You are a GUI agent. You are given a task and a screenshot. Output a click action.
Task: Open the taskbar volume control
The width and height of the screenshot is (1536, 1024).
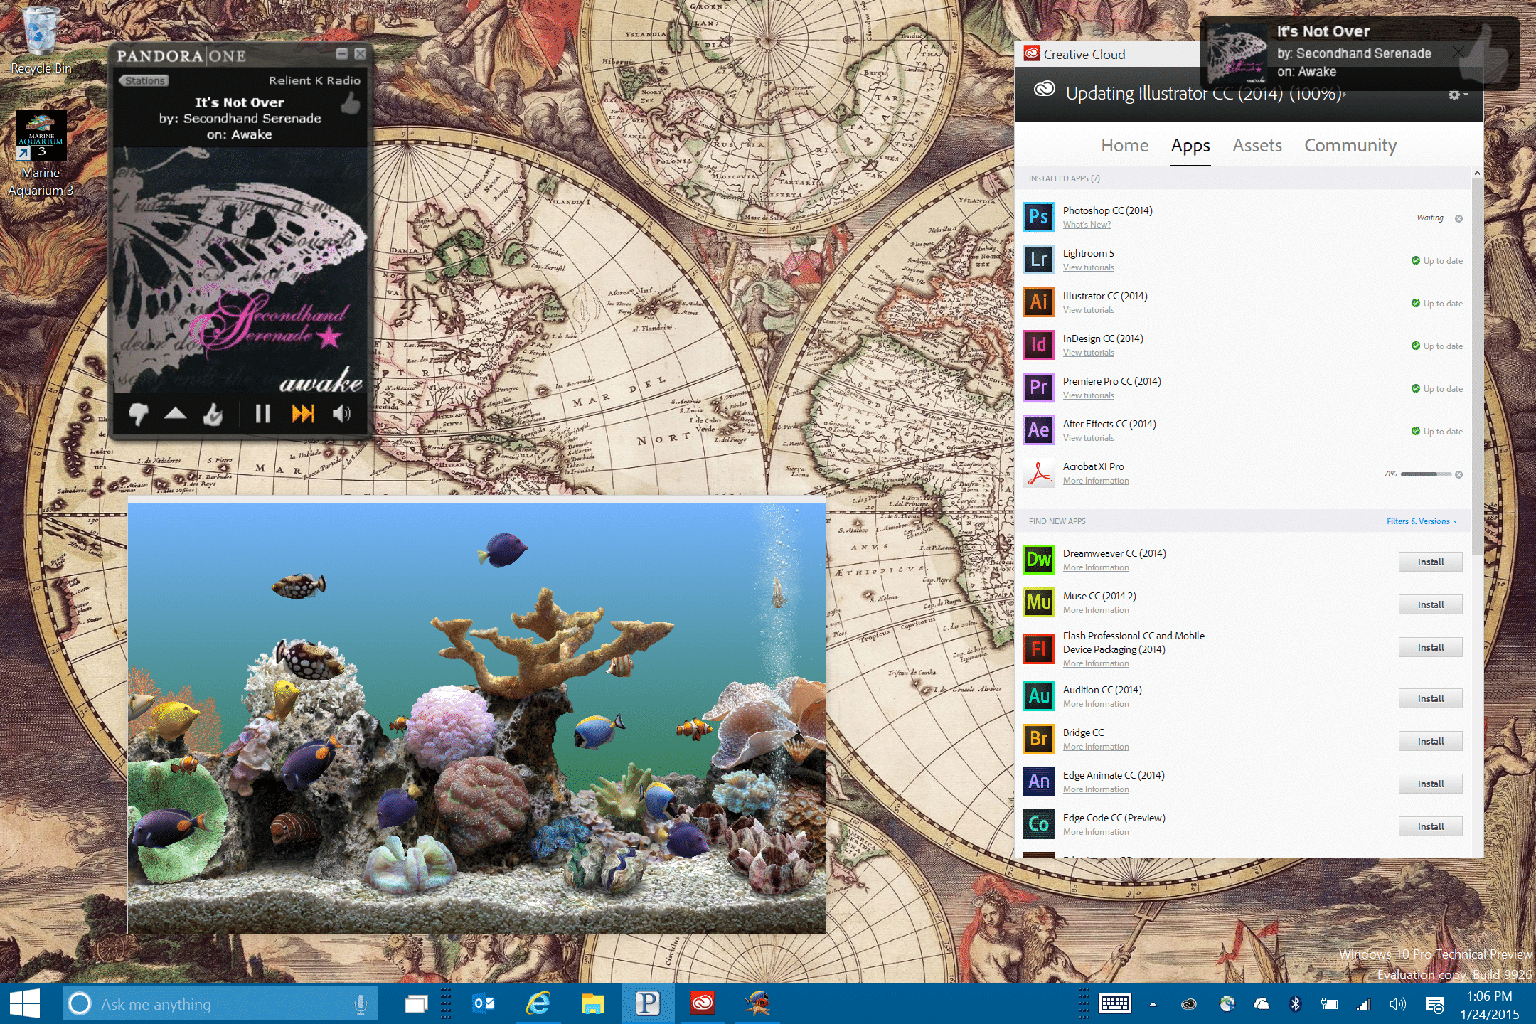pyautogui.click(x=1397, y=1004)
